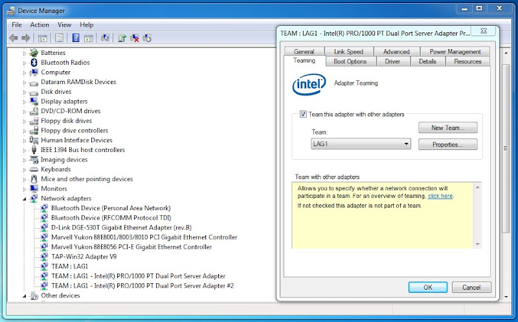This screenshot has height=322, width=518.
Task: Toggle Show/Hide Console Tree toolbar icon
Action: point(43,38)
